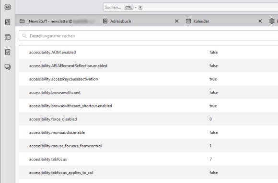The image size is (278, 183).
Task: Close the Adressbuch tab
Action: (176, 21)
